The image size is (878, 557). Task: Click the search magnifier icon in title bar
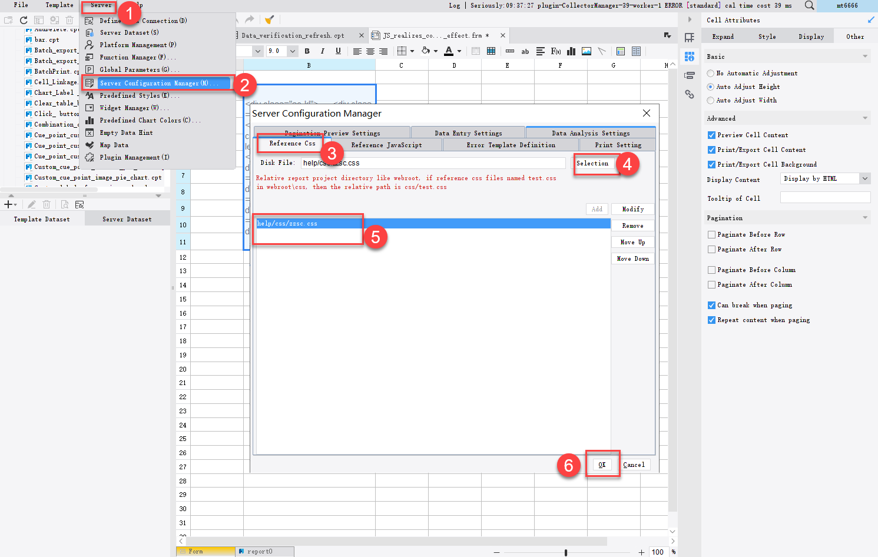click(809, 6)
